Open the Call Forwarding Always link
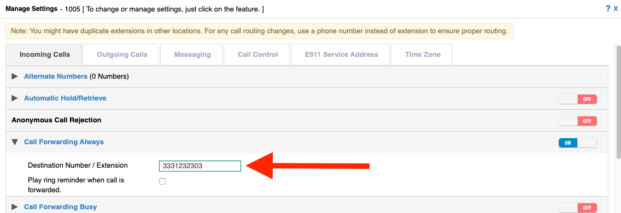 point(64,142)
